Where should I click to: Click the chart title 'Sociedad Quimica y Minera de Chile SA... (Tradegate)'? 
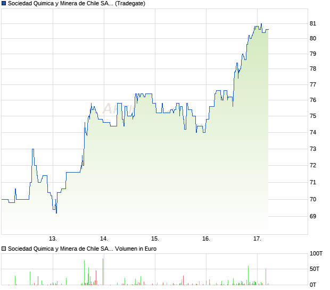point(77,3)
